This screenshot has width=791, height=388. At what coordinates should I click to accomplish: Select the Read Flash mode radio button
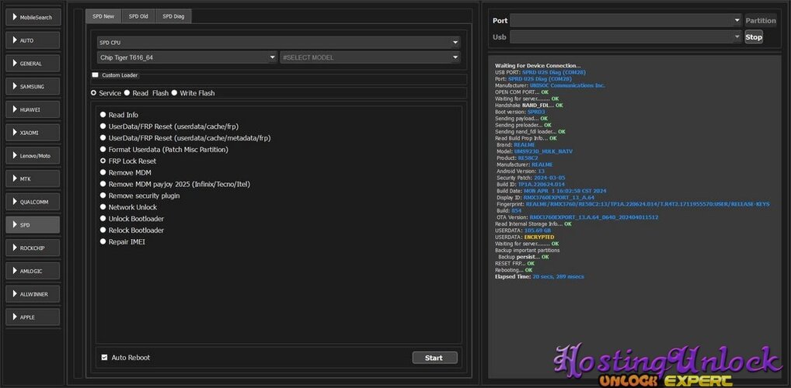pos(127,93)
